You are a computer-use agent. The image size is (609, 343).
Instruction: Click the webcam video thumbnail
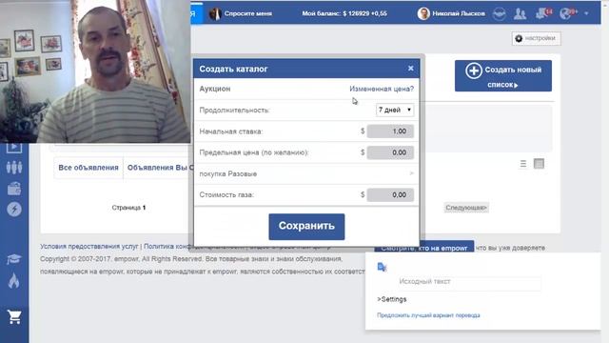[95, 71]
